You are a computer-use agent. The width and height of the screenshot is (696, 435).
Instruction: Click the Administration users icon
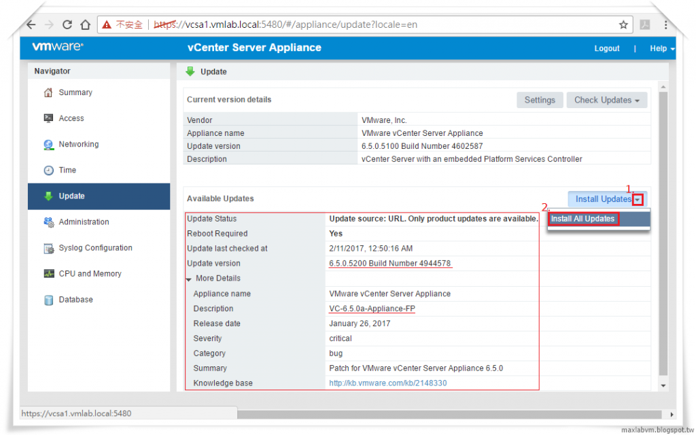click(x=48, y=222)
